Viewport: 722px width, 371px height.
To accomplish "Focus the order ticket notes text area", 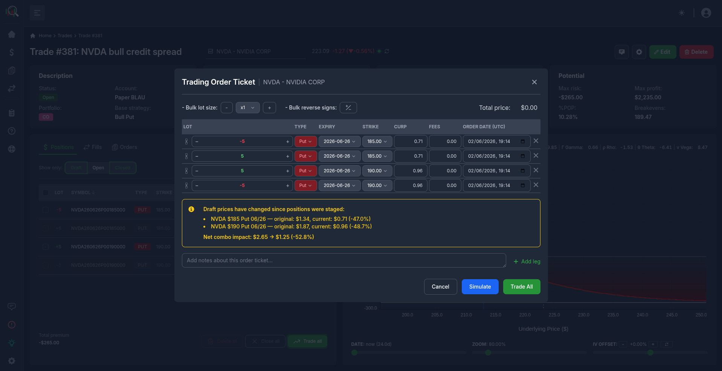I will point(344,260).
